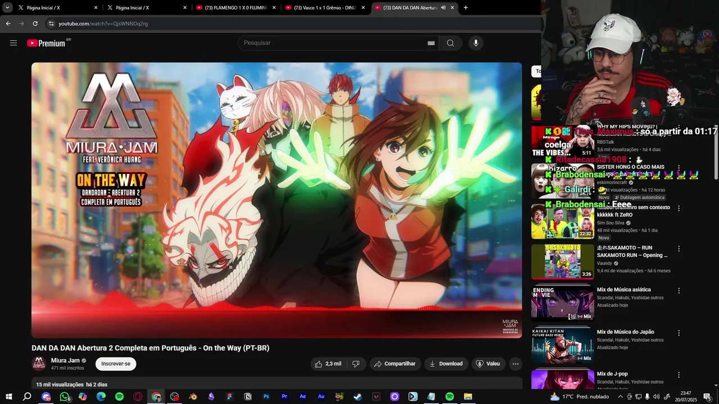The width and height of the screenshot is (719, 404).
Task: Open Steam from the taskbar
Action: [358, 397]
